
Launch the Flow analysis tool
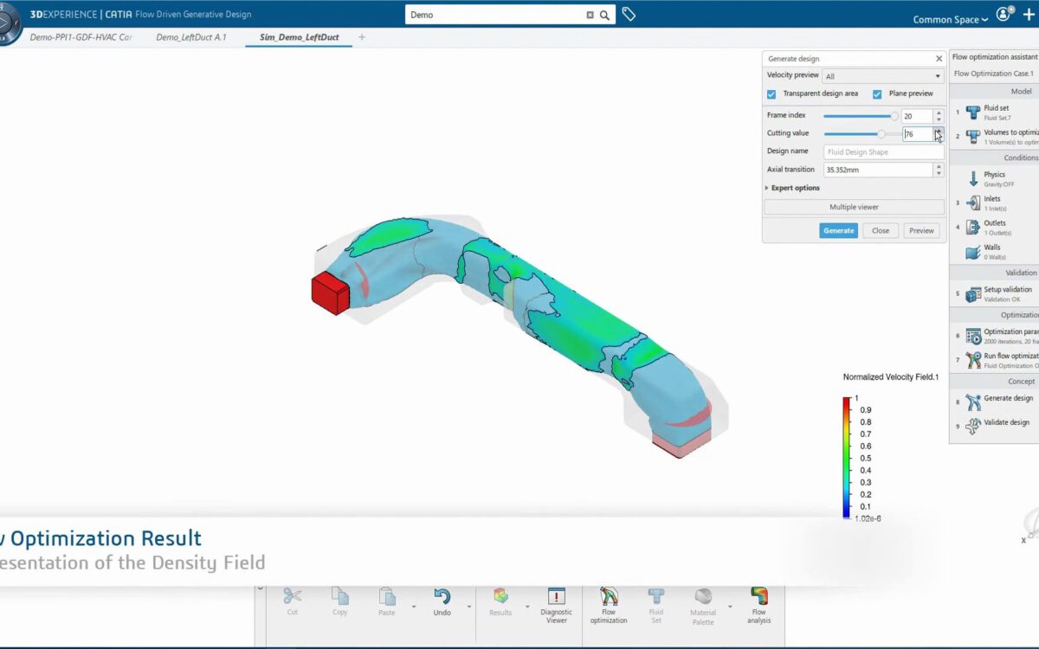(x=758, y=603)
